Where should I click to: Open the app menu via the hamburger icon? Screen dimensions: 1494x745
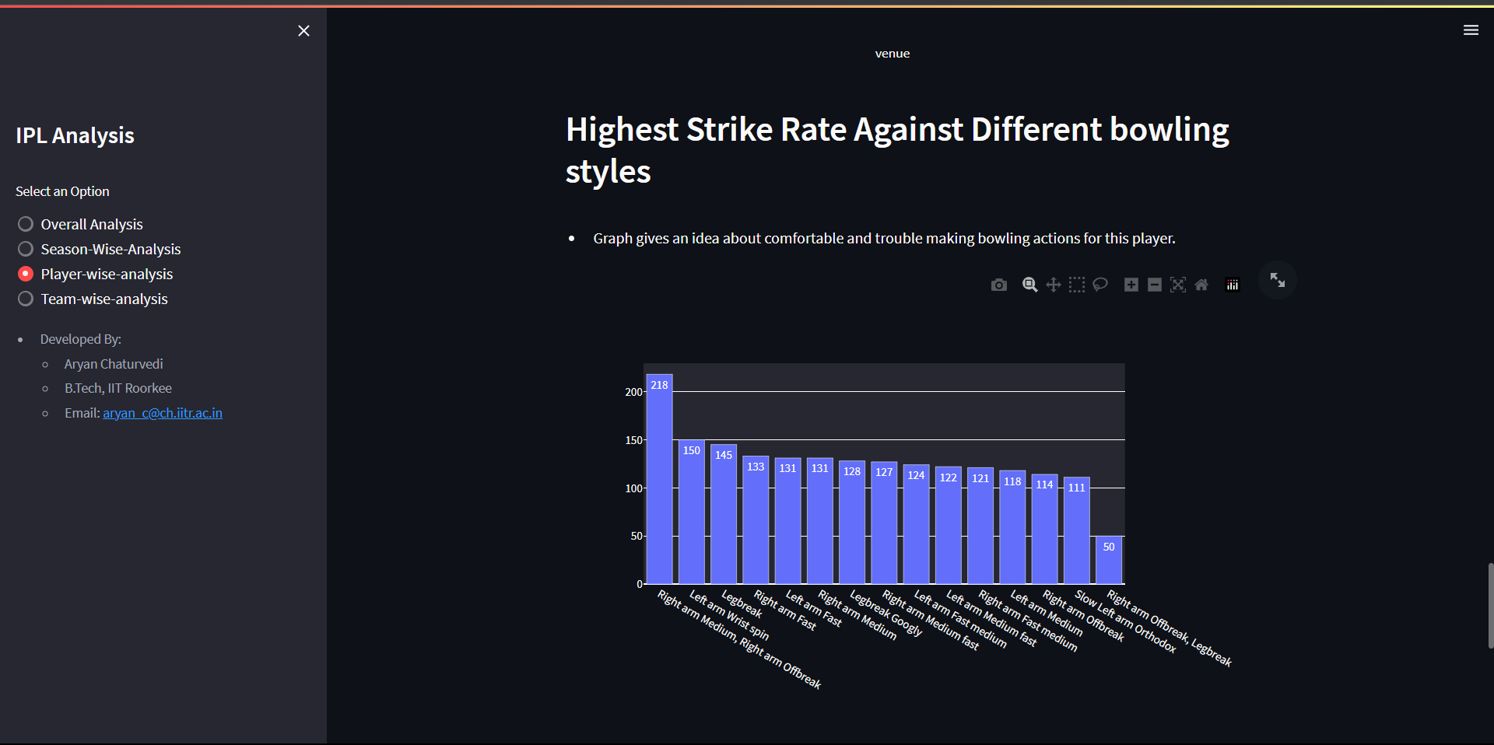click(x=1471, y=30)
